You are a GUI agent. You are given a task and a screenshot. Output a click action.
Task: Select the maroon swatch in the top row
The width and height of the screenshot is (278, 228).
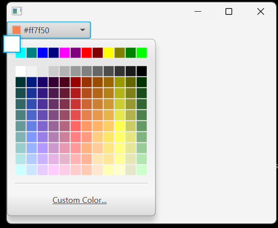point(97,53)
